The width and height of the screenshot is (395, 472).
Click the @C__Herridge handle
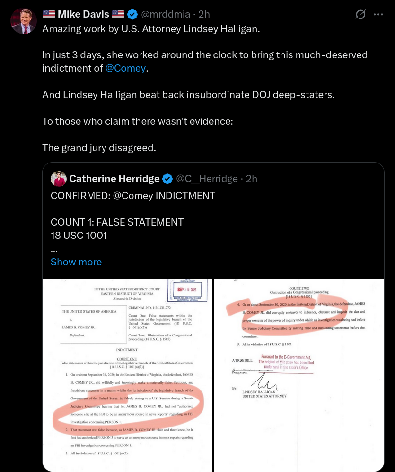(207, 179)
